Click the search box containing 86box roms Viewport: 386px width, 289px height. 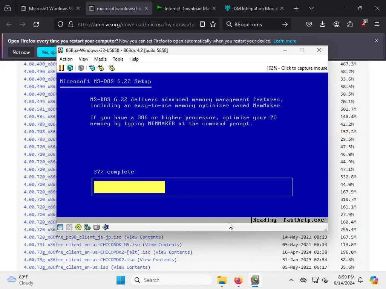(256, 24)
